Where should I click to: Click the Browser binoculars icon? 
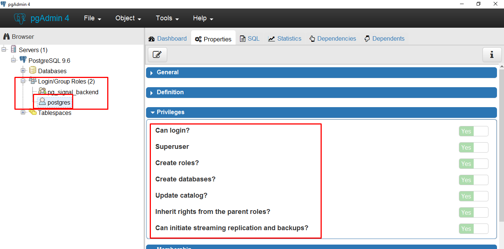[x=6, y=37]
